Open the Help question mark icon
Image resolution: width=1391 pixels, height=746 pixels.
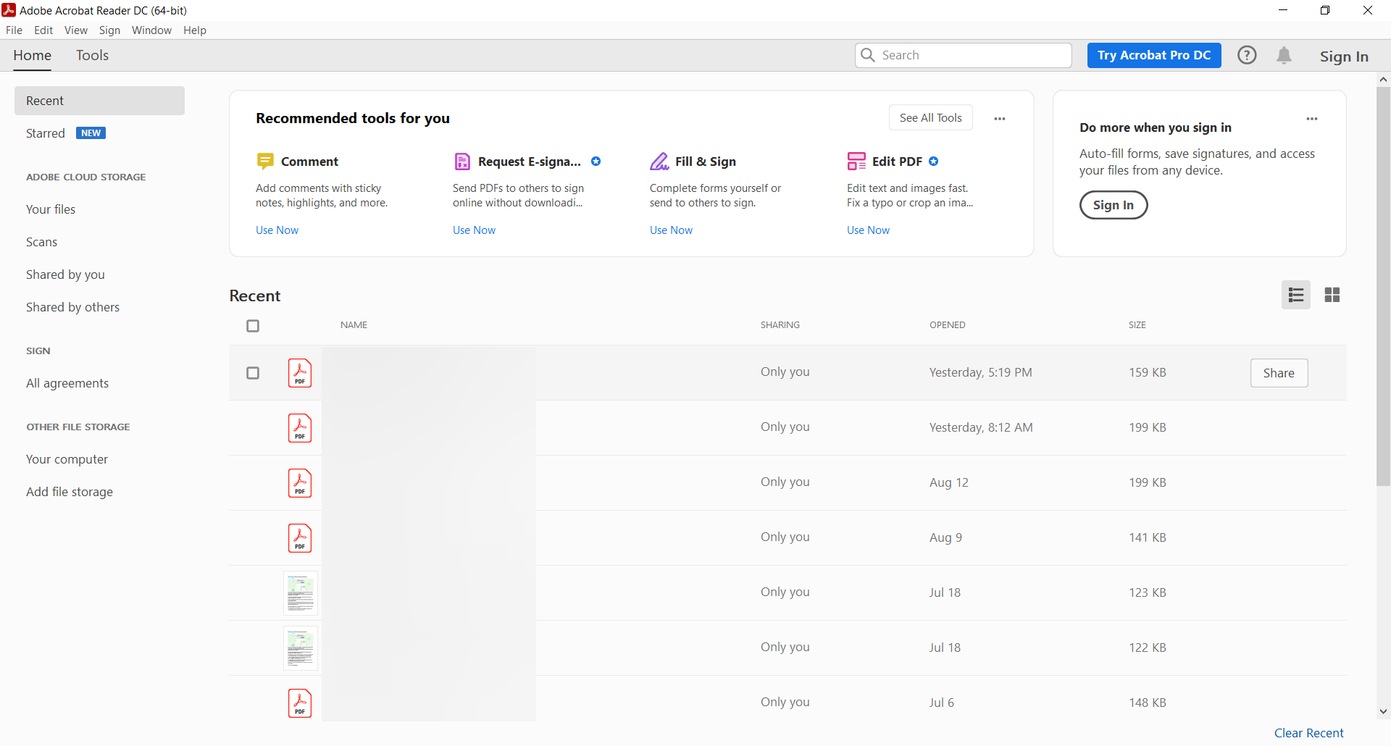coord(1247,55)
